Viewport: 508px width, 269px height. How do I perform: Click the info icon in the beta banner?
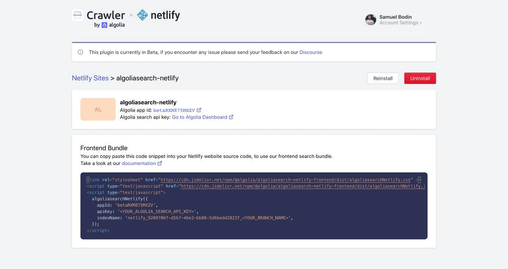click(81, 52)
